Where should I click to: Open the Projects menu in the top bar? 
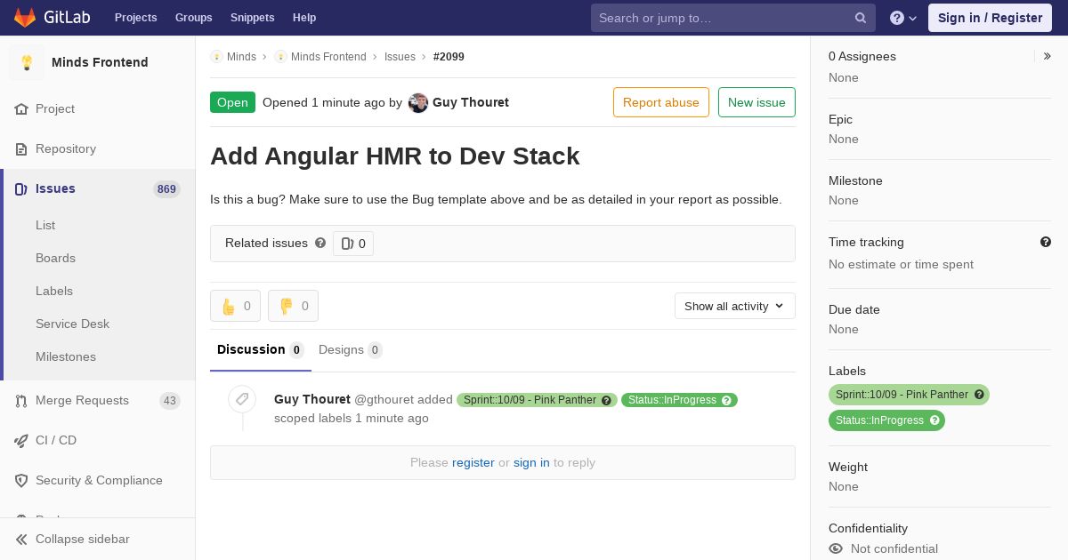(x=136, y=18)
